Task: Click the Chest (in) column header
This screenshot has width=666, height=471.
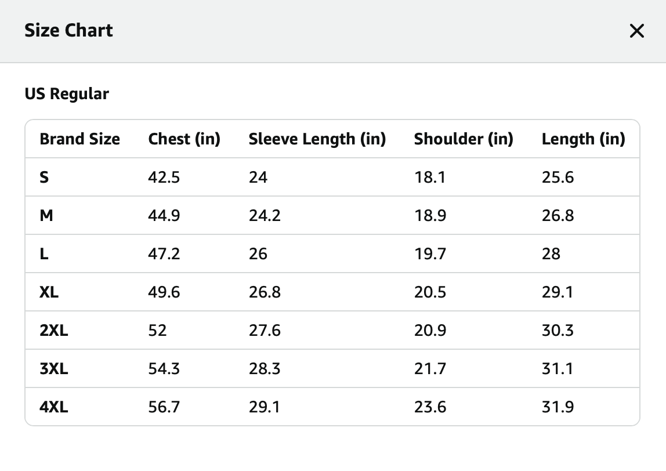Action: 184,139
